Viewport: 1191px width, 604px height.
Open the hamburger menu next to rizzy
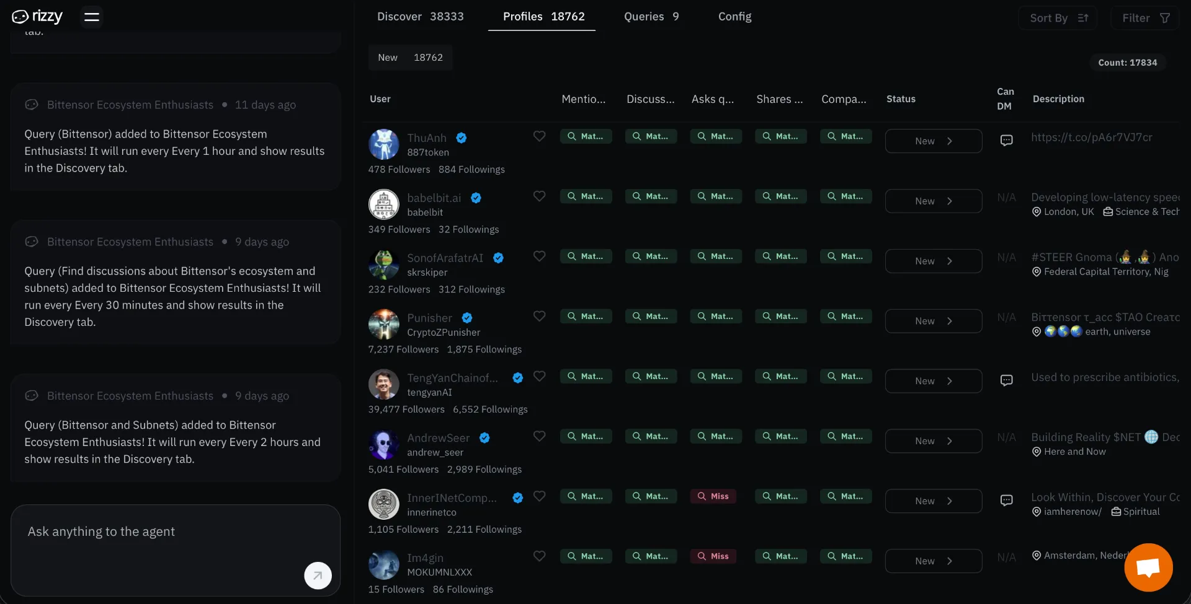(x=92, y=17)
